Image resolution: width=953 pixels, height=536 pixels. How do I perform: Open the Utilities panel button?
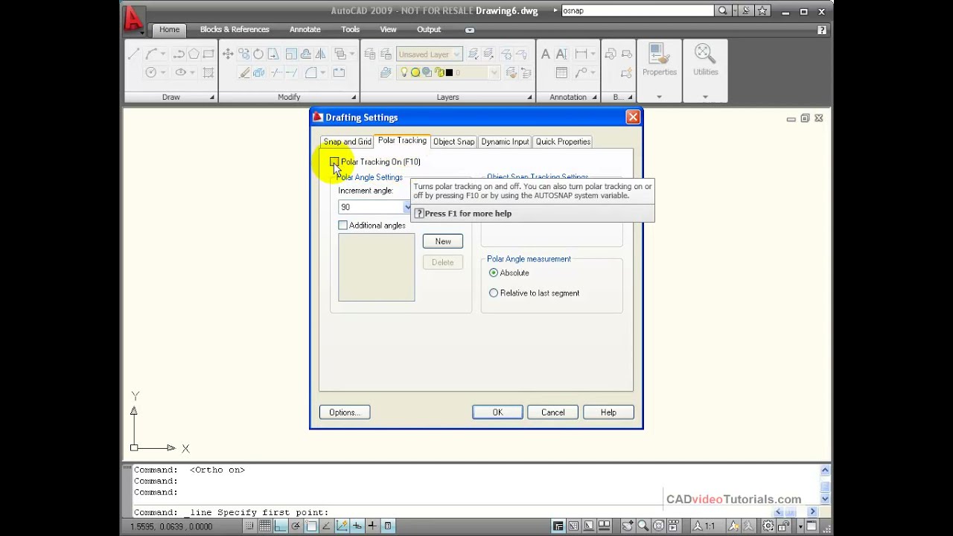pyautogui.click(x=705, y=60)
